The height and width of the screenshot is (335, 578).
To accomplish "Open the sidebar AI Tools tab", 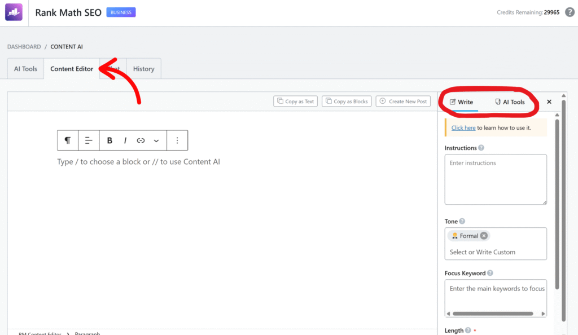I will [510, 102].
